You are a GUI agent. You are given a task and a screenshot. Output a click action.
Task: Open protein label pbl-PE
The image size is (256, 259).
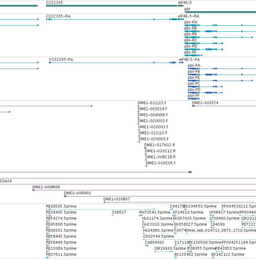(194, 78)
